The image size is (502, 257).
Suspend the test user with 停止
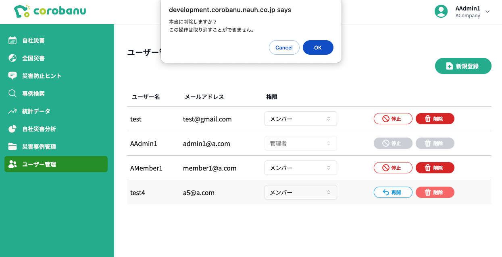[x=393, y=119]
